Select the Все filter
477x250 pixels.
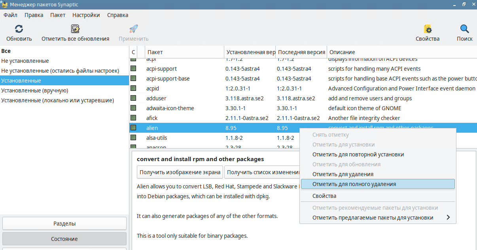pos(64,51)
